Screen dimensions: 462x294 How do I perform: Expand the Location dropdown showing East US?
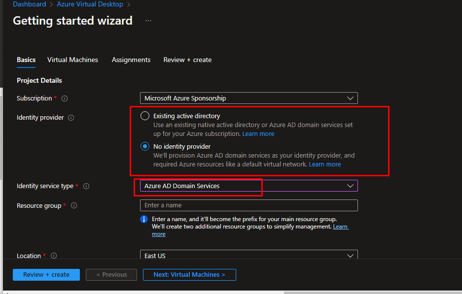[x=249, y=256]
